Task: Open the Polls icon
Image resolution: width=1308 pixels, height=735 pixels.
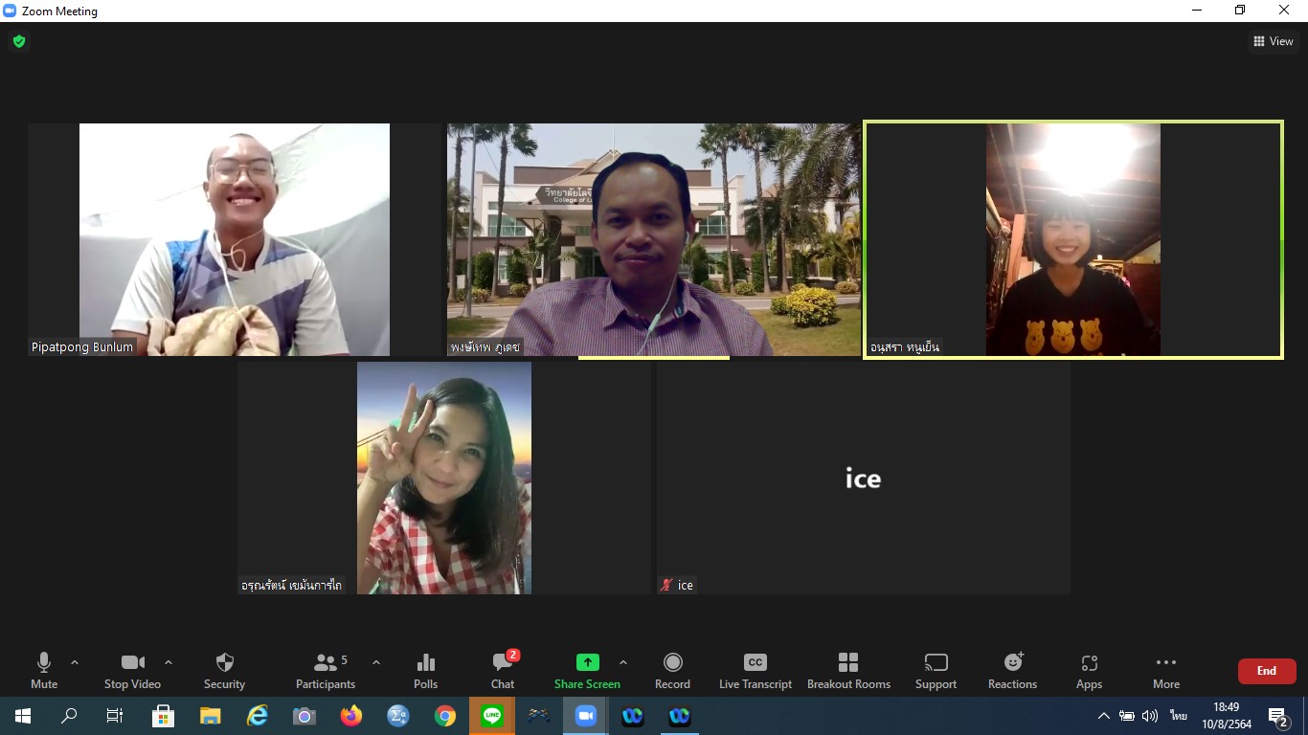Action: (426, 670)
